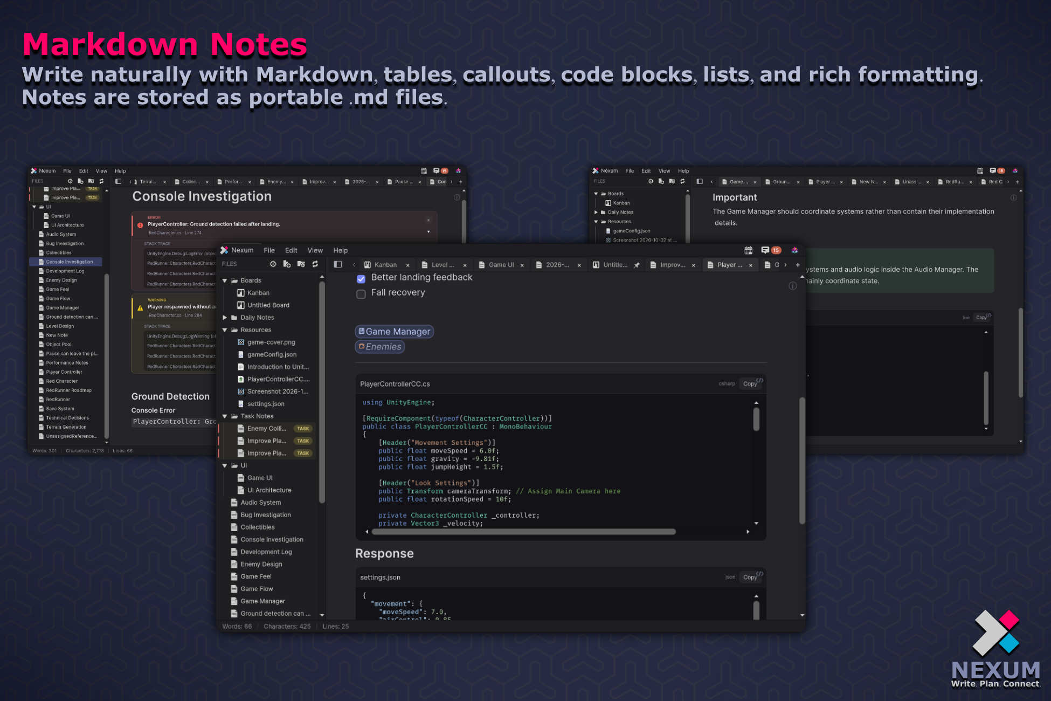This screenshot has height=701, width=1051.
Task: Open the comments icon with badge 15 in front window
Action: point(770,250)
